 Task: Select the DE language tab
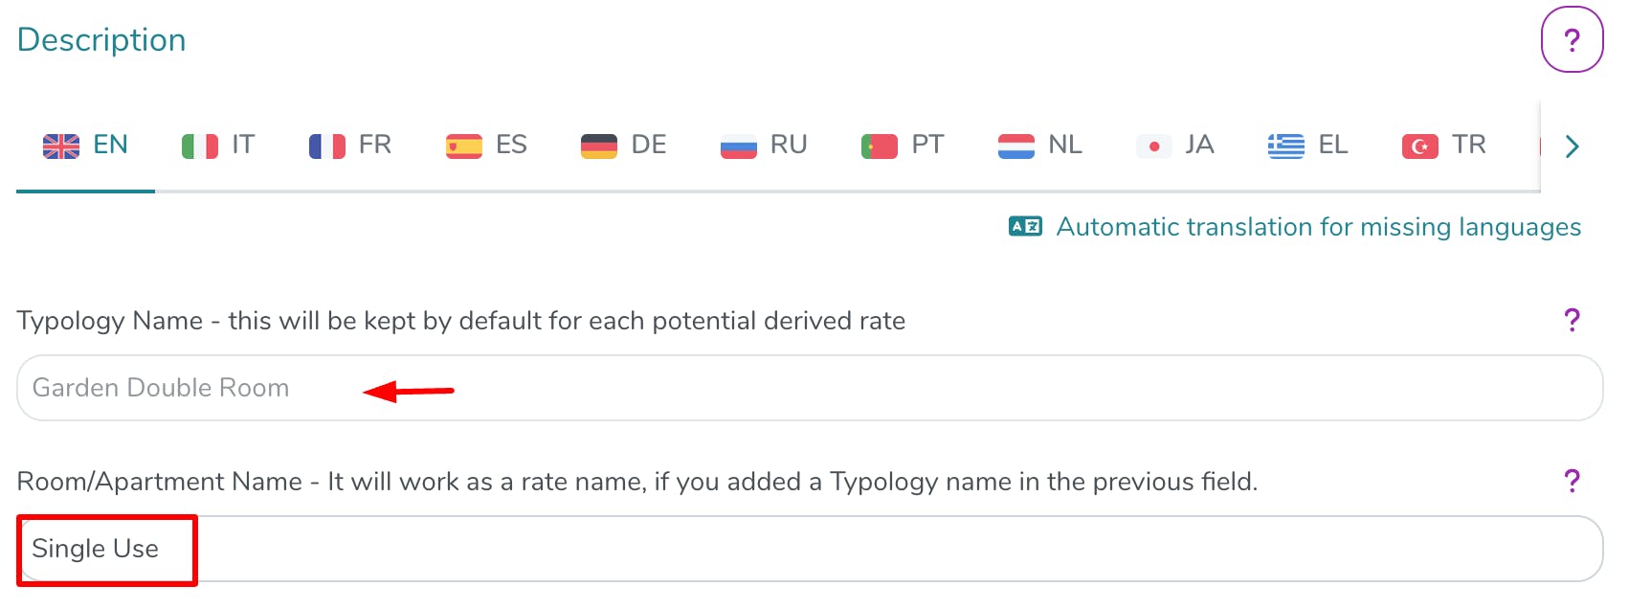pyautogui.click(x=624, y=146)
